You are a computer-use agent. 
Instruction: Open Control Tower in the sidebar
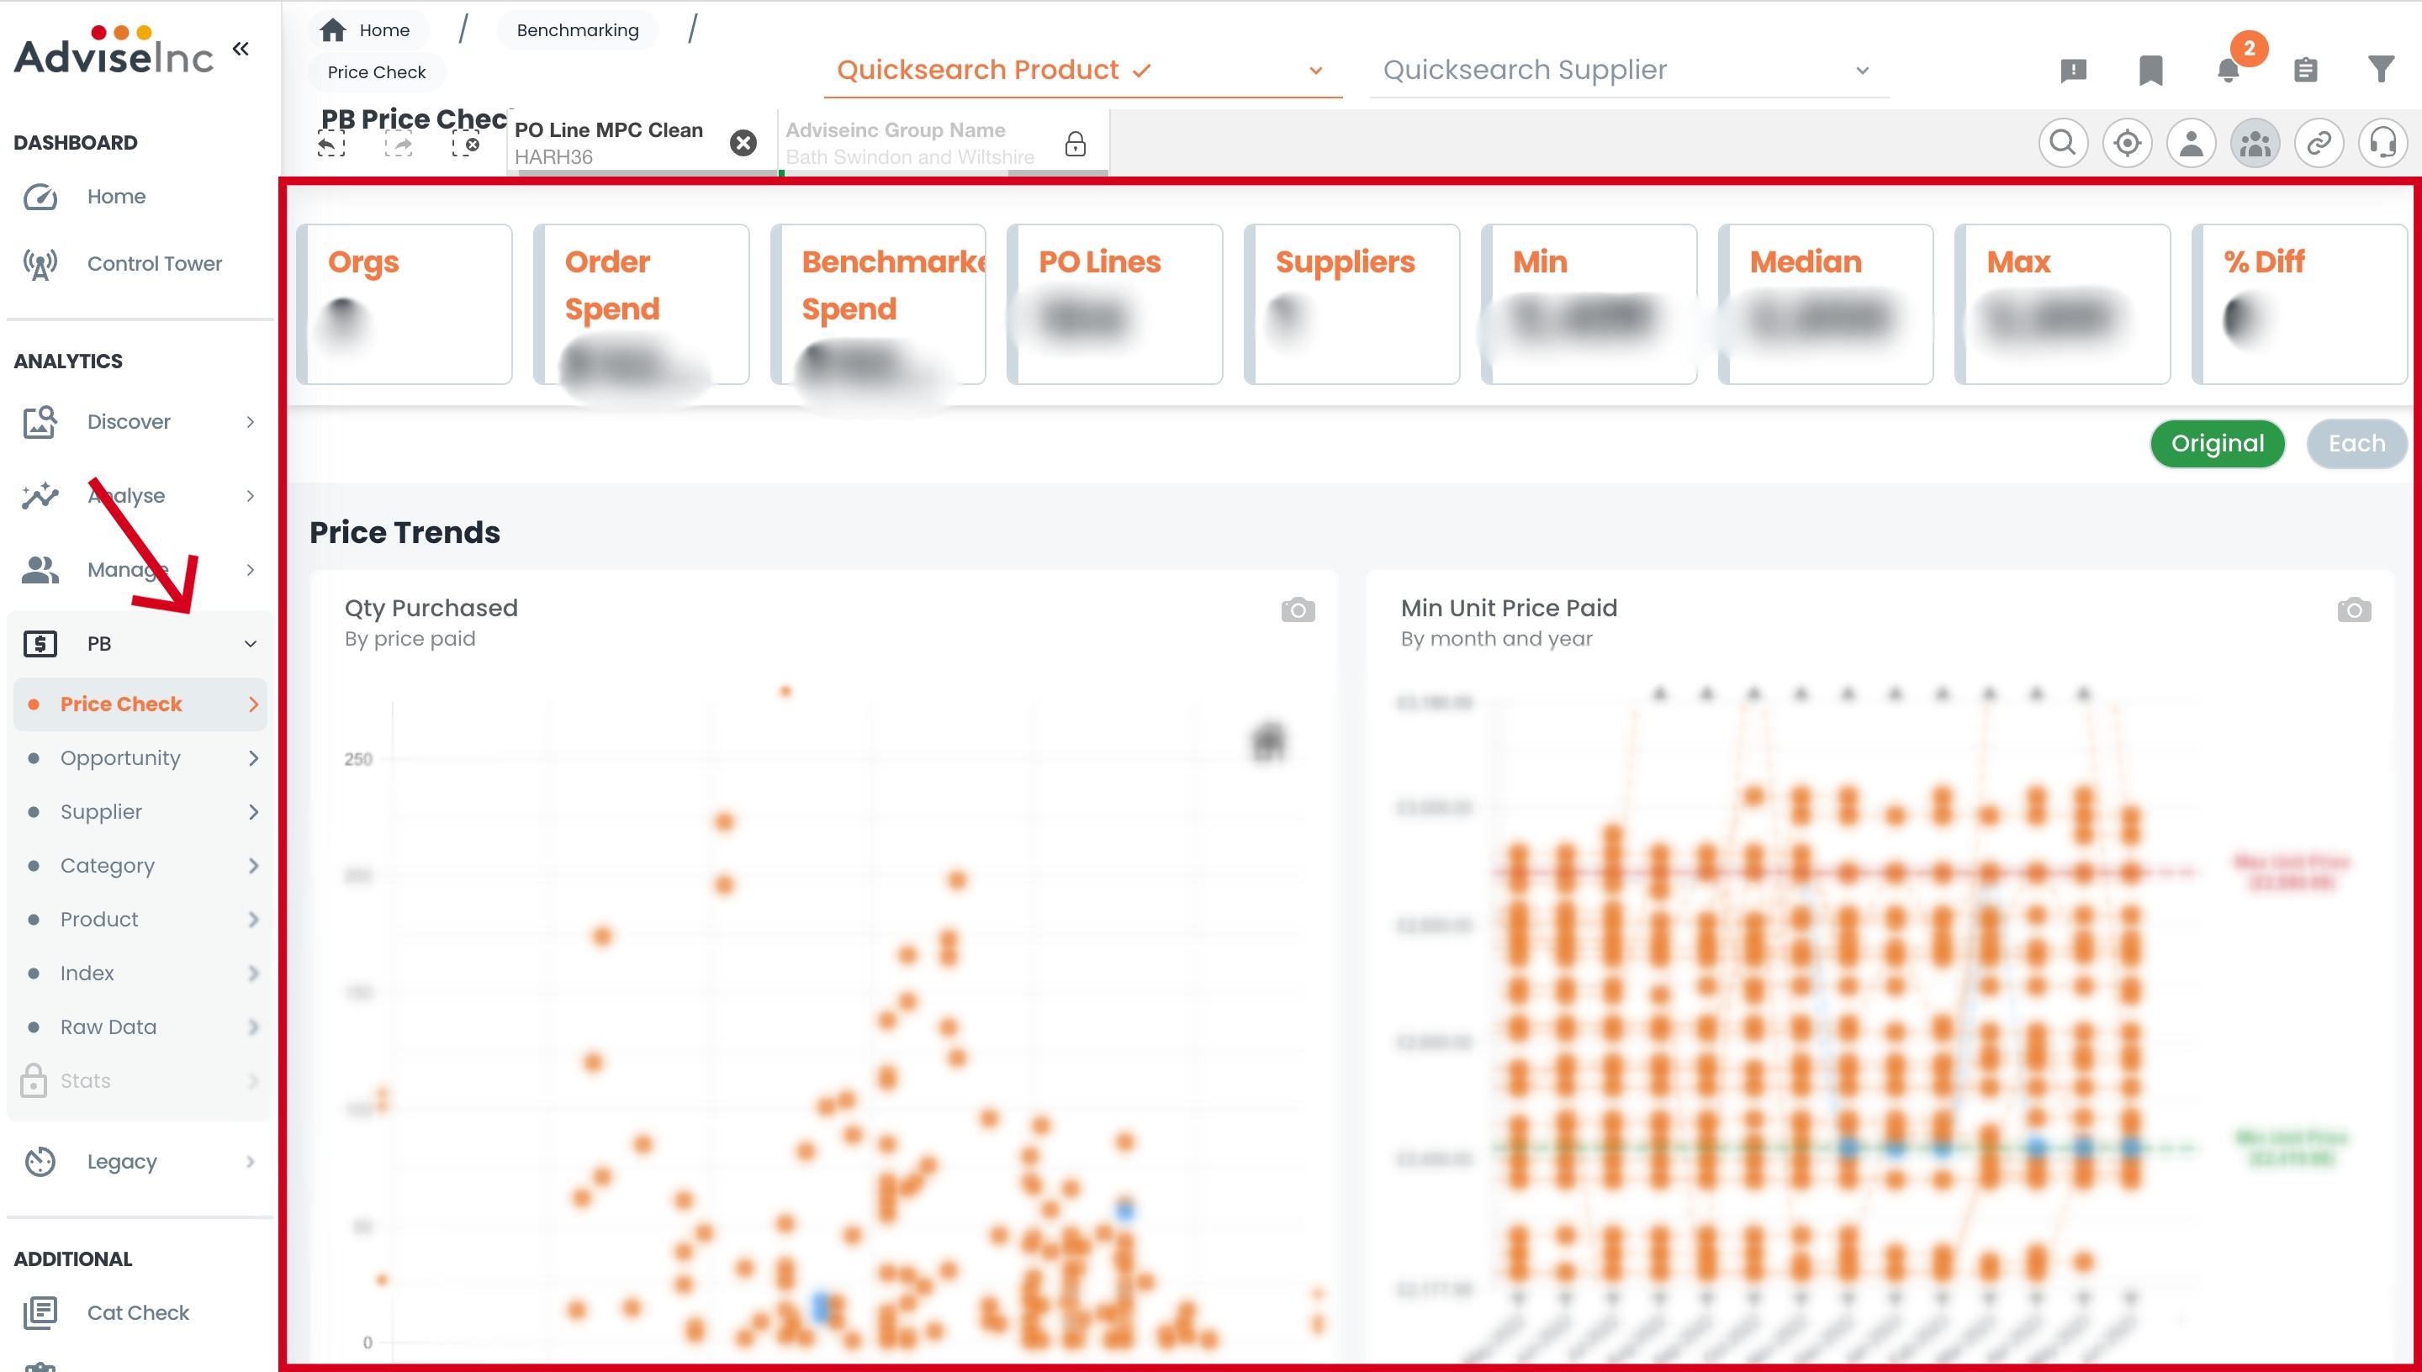[155, 264]
